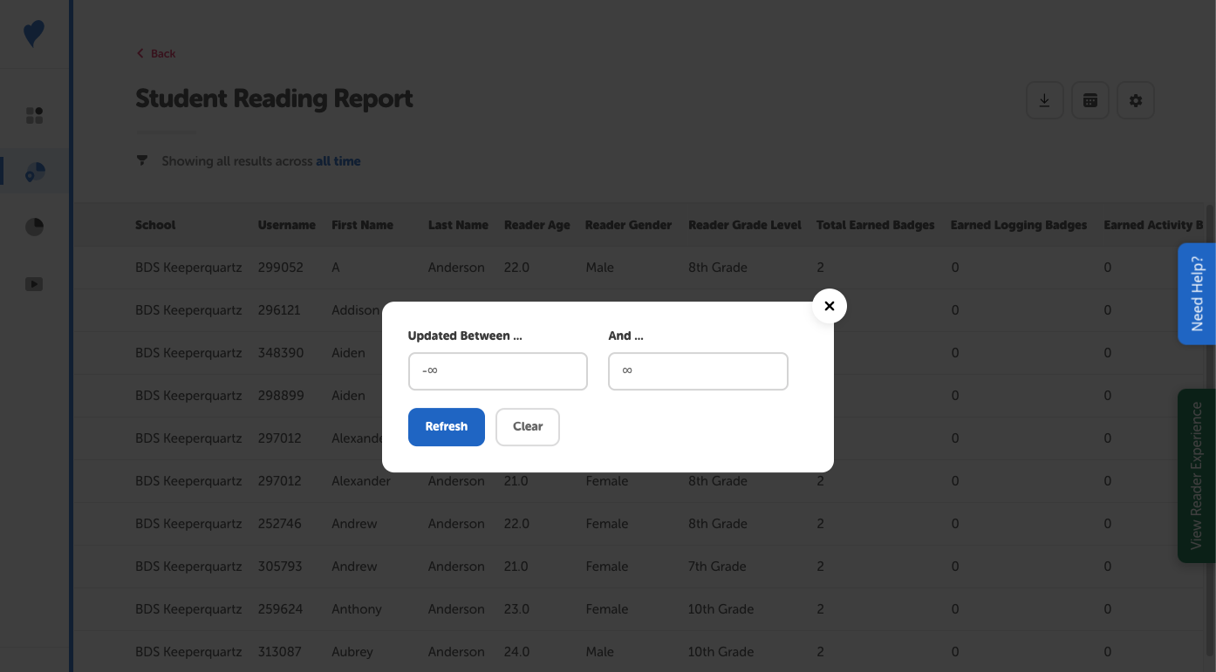Screen dimensions: 1216x672
Task: Open the report settings gear icon
Action: point(1135,99)
